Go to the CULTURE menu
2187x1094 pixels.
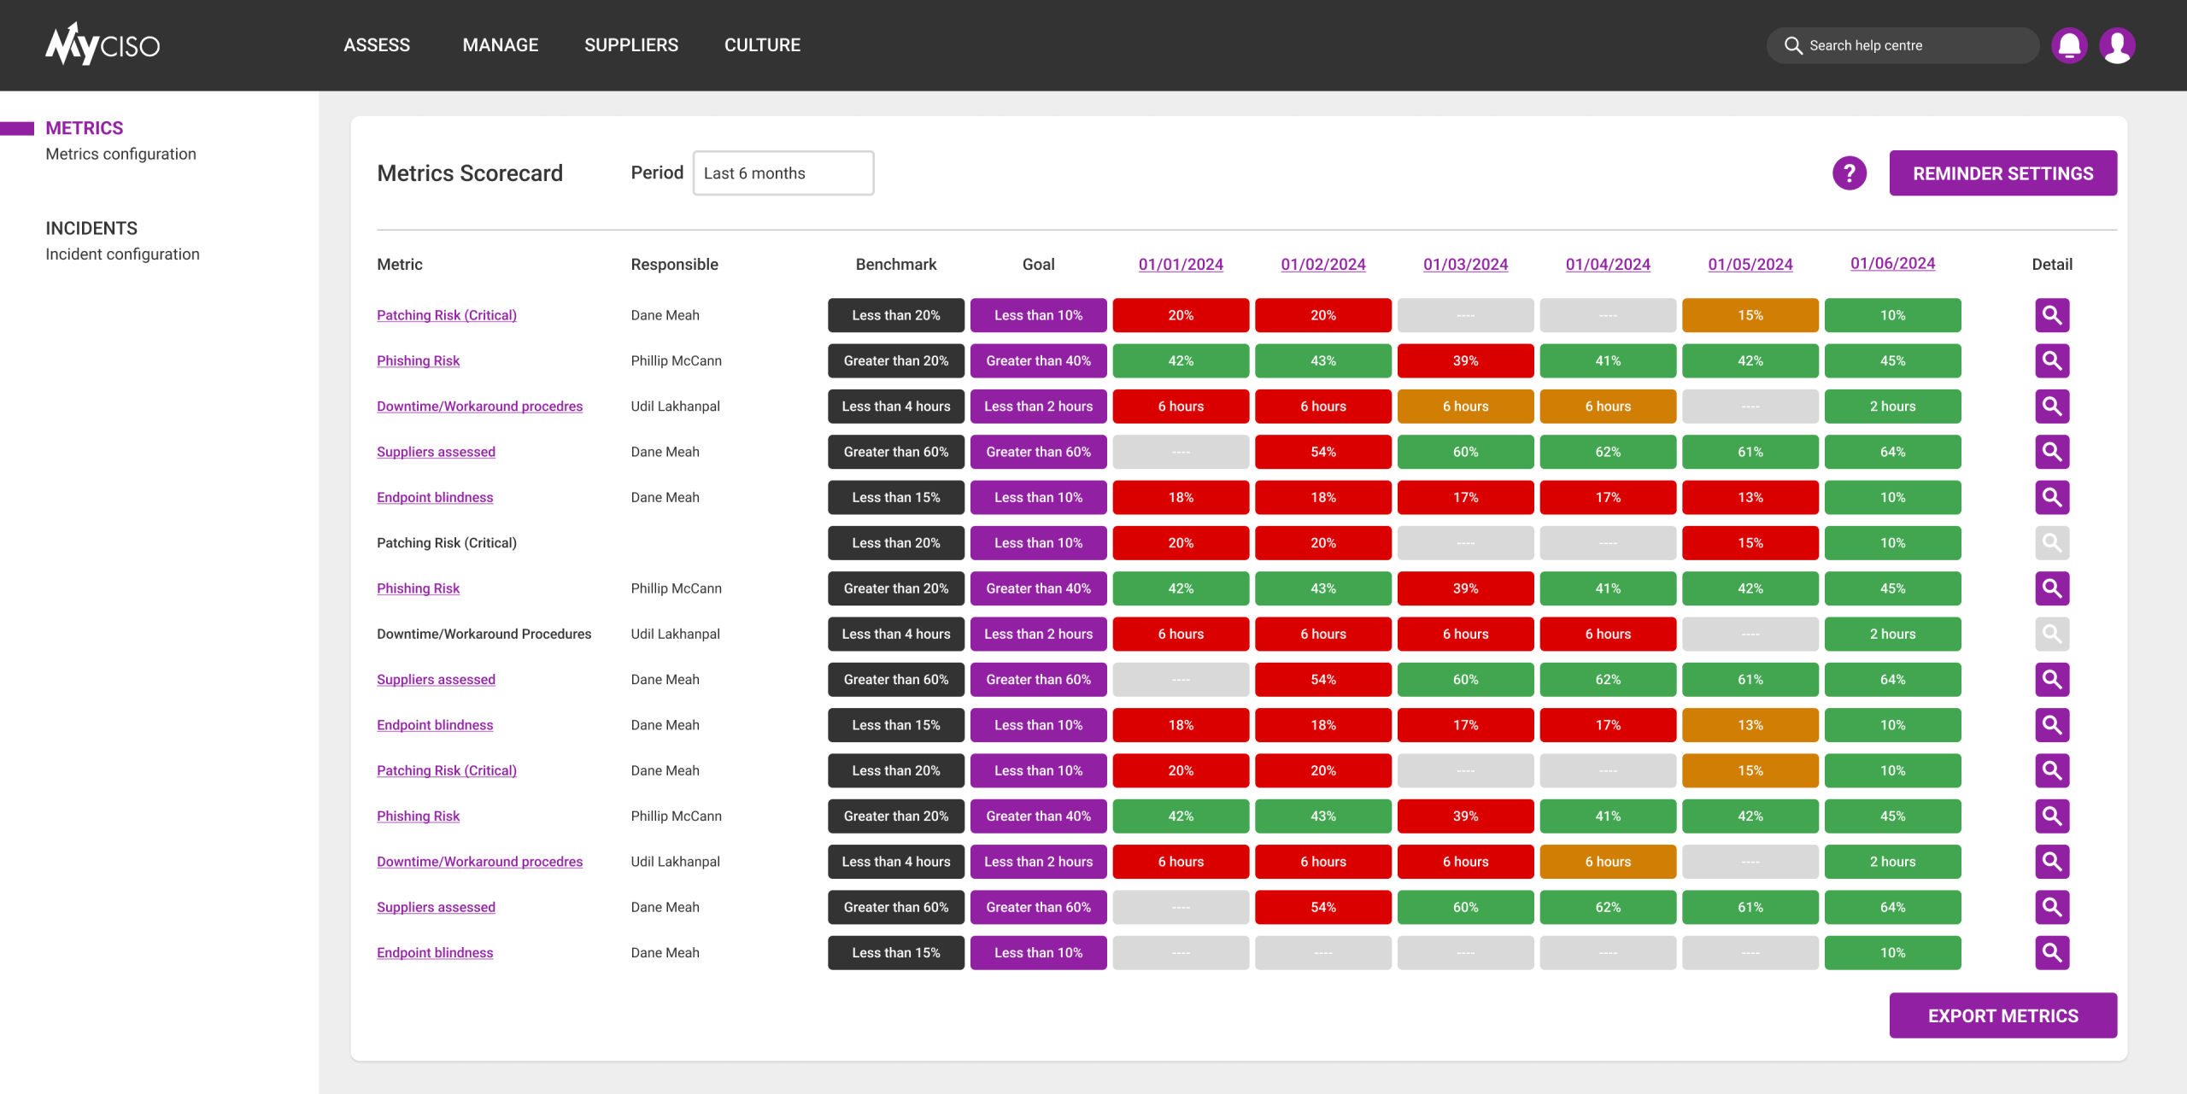coord(762,45)
